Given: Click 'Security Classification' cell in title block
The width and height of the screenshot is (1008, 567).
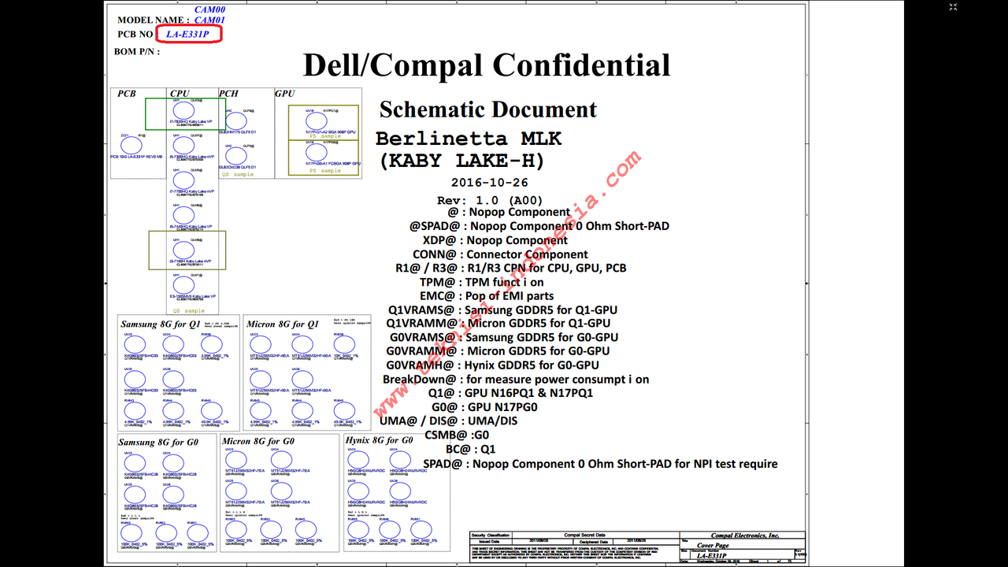Looking at the screenshot, I should (490, 535).
